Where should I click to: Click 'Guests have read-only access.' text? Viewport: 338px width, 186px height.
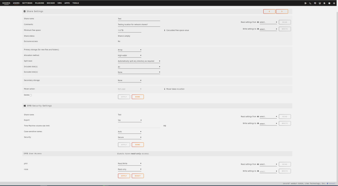tap(133, 154)
